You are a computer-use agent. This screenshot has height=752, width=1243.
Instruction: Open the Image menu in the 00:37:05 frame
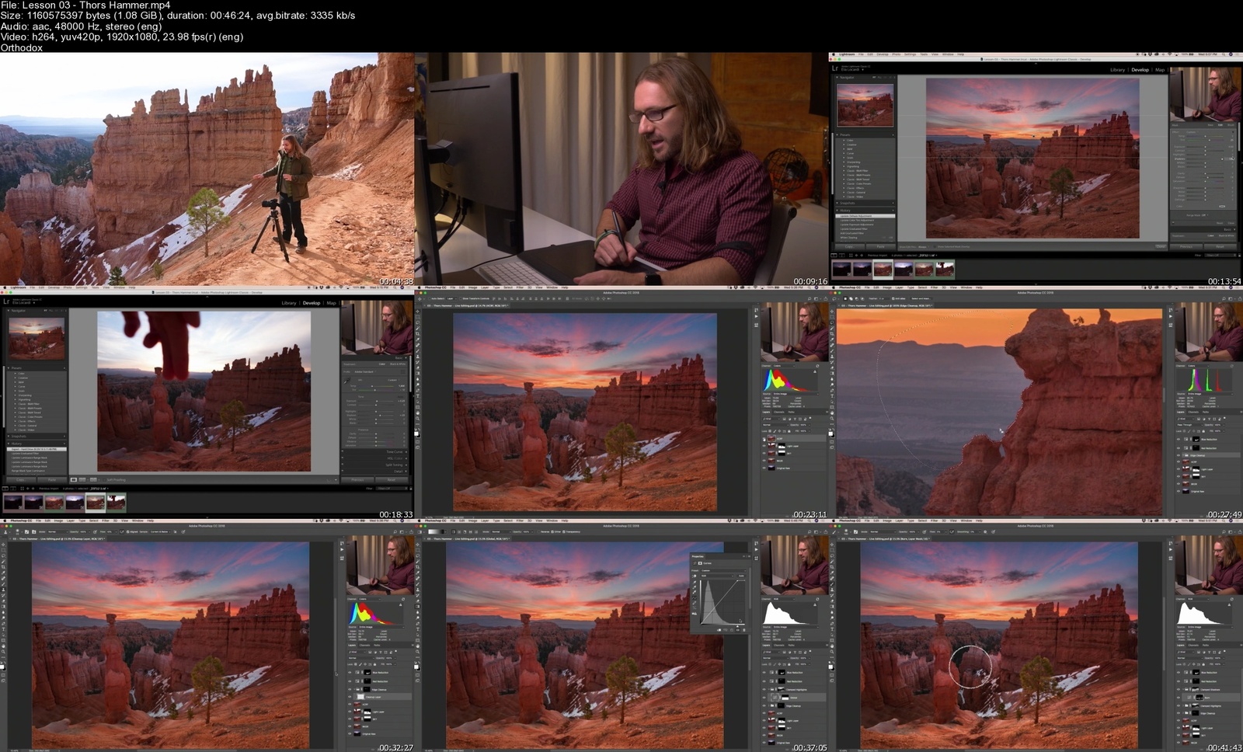tap(473, 520)
